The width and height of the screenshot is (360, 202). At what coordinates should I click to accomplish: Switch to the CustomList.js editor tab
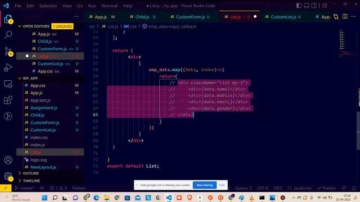point(283,17)
